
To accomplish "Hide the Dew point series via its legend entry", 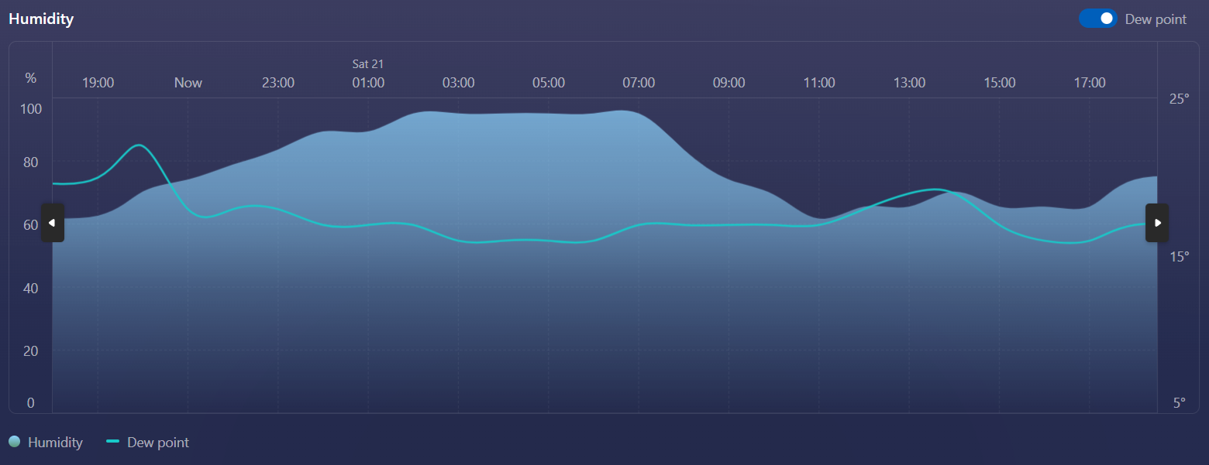I will pos(147,443).
